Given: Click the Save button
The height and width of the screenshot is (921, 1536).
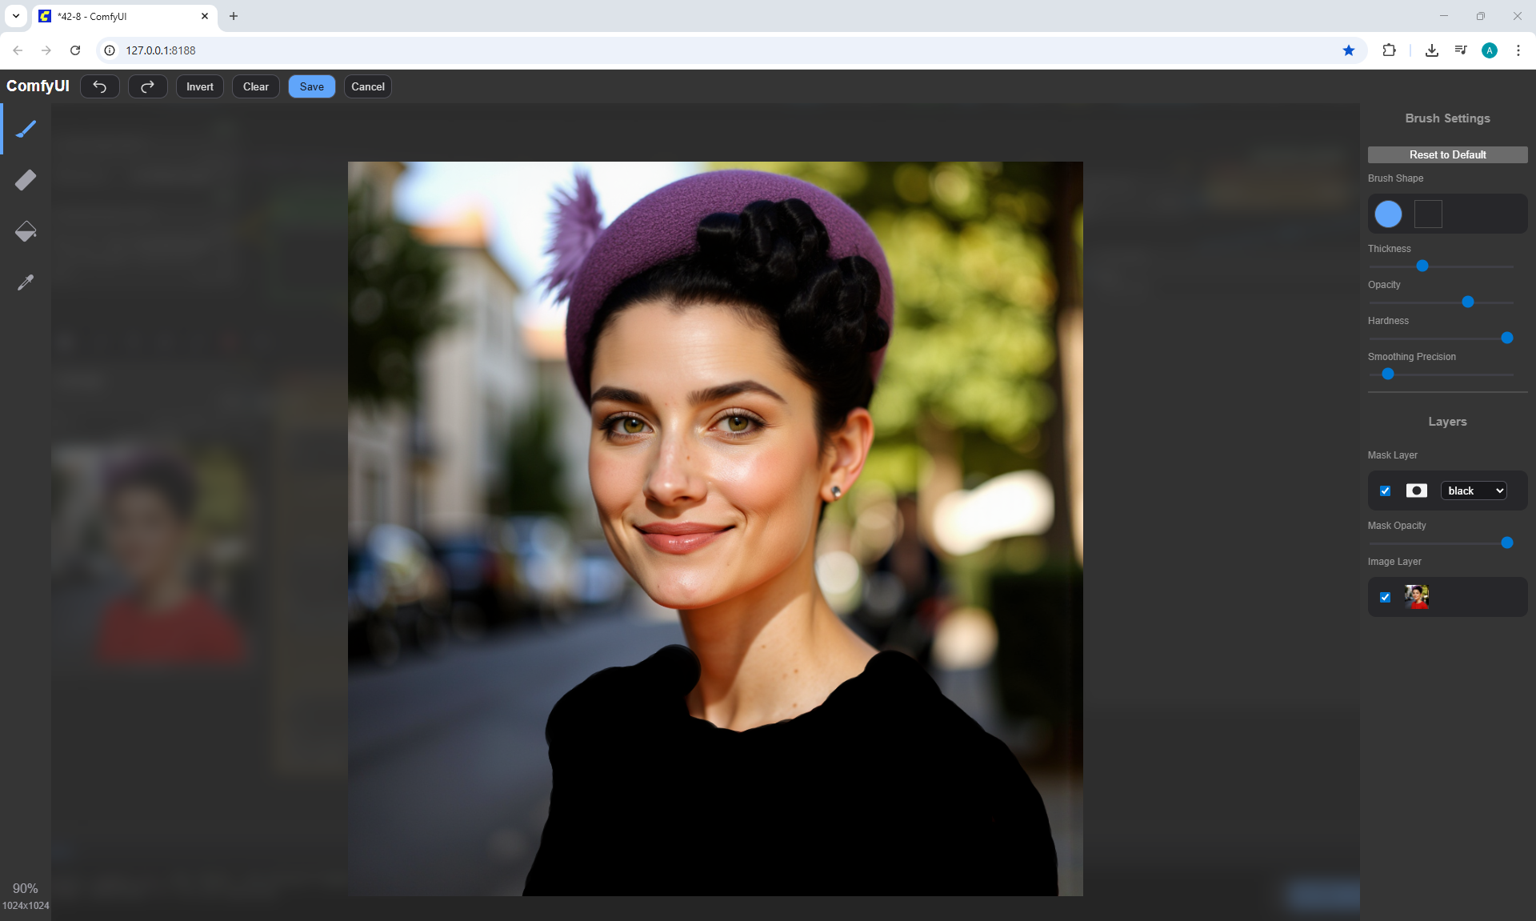Looking at the screenshot, I should [x=311, y=86].
